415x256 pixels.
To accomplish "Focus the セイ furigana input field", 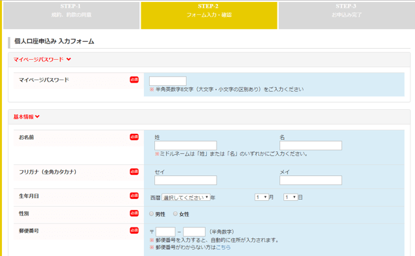I will 185,181.
